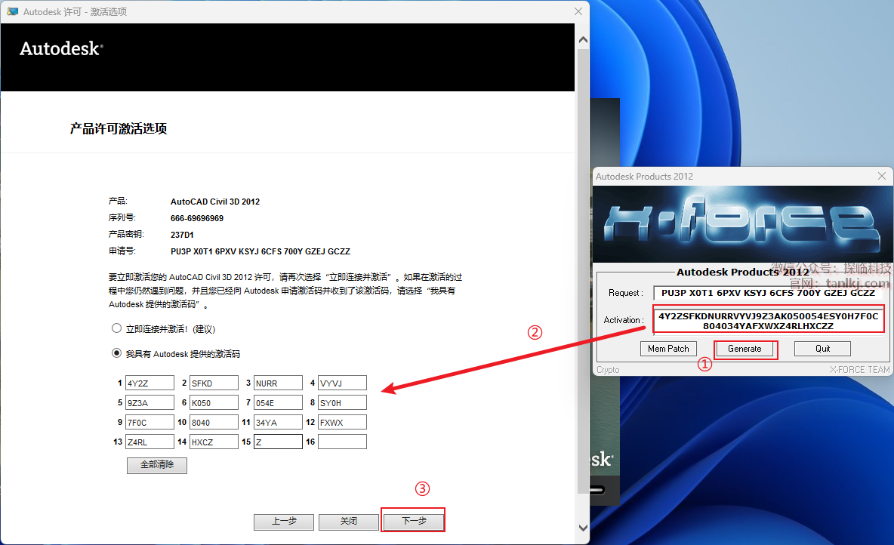Click activation code field 10 containing 8040

pyautogui.click(x=214, y=423)
